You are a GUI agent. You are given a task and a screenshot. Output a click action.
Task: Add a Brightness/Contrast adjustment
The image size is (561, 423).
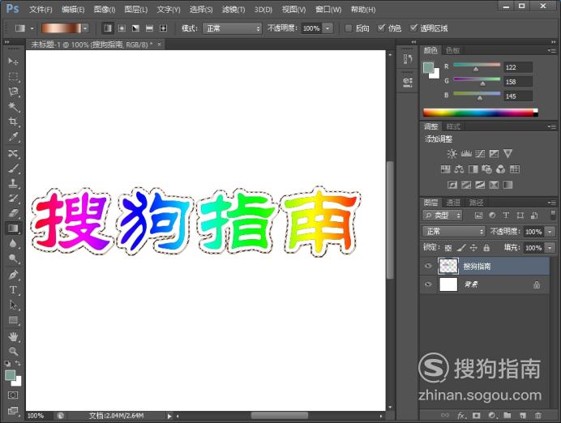[452, 154]
